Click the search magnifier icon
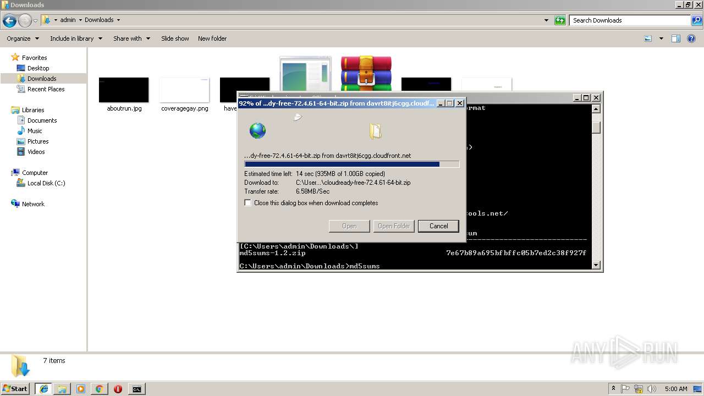Image resolution: width=704 pixels, height=396 pixels. [x=697, y=20]
